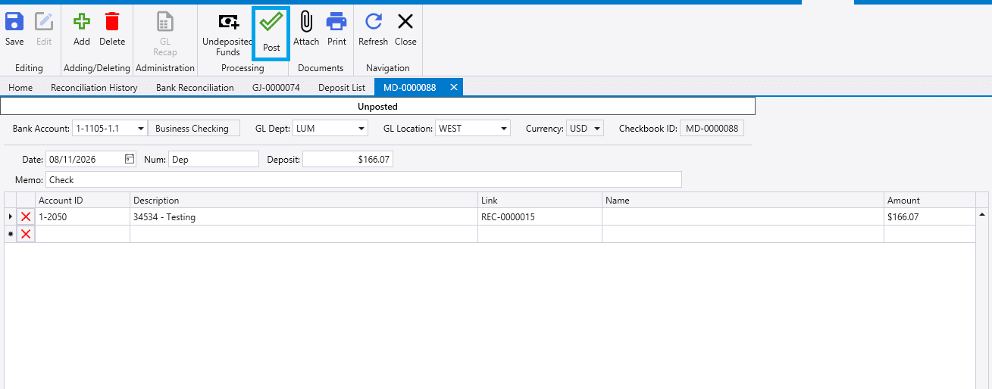Click the Deposit amount field
992x389 pixels.
(x=348, y=159)
